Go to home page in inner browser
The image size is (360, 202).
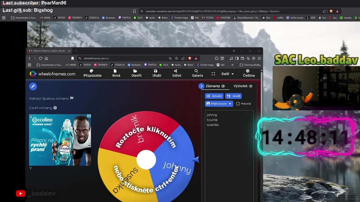point(46,58)
